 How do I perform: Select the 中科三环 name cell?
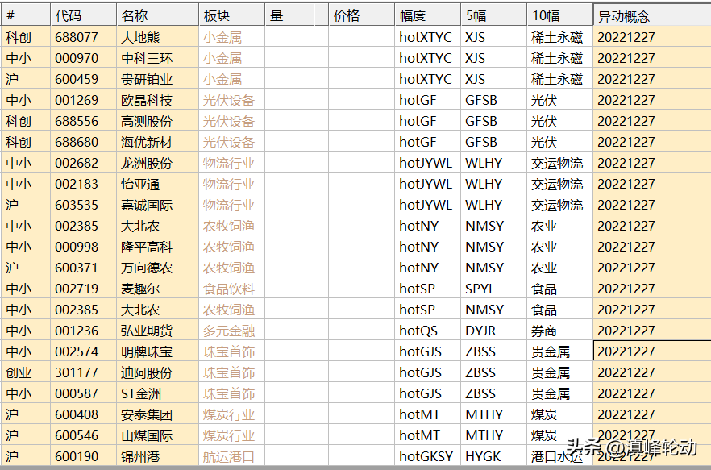tap(157, 58)
